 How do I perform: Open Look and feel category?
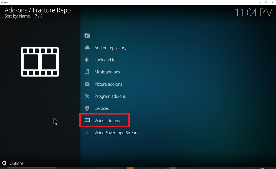106,60
